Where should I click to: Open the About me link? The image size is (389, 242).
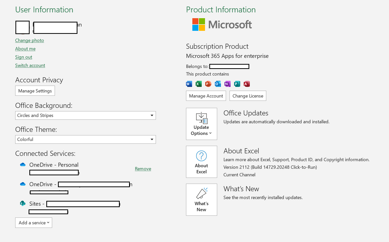[25, 49]
